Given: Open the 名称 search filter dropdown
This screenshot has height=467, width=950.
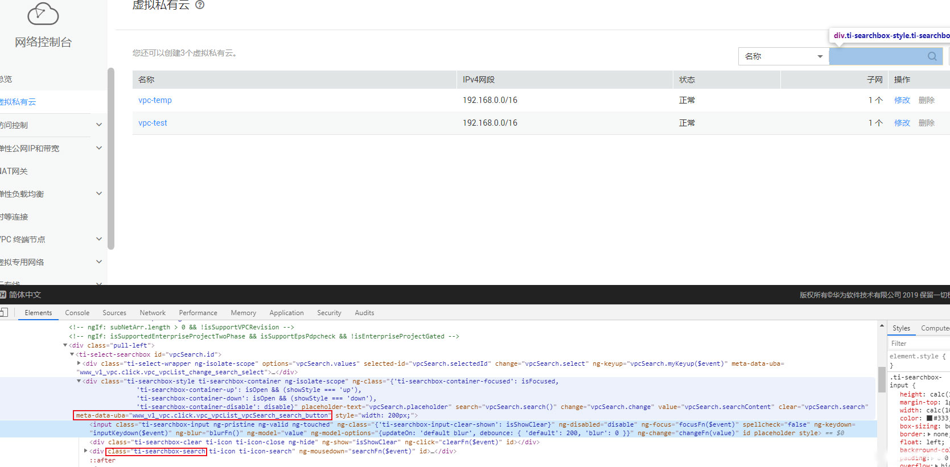Looking at the screenshot, I should 783,56.
